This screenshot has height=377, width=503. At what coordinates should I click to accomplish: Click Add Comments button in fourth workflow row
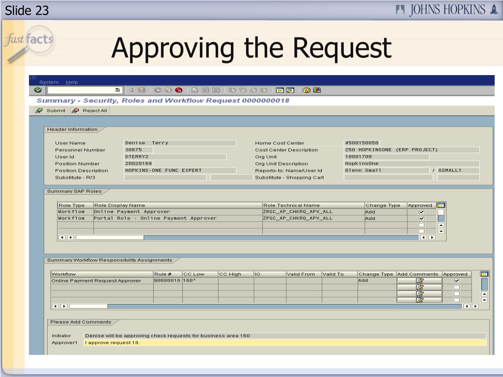coord(419,300)
